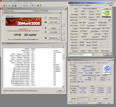Image resolution: width=116 pixels, height=107 pixels.
Task: Click the Close button in GPU-Z
Action: click(x=108, y=55)
